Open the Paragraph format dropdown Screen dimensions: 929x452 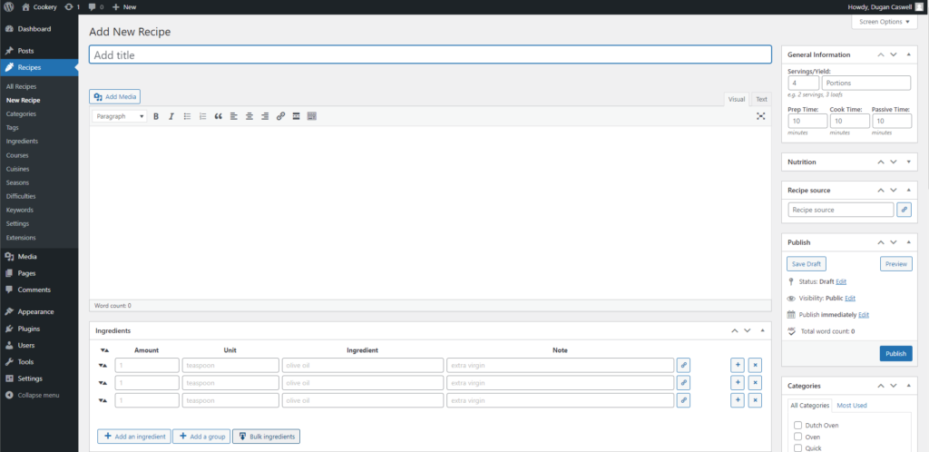(x=120, y=116)
